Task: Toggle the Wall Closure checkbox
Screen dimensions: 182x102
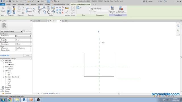Action: click(x=16, y=36)
